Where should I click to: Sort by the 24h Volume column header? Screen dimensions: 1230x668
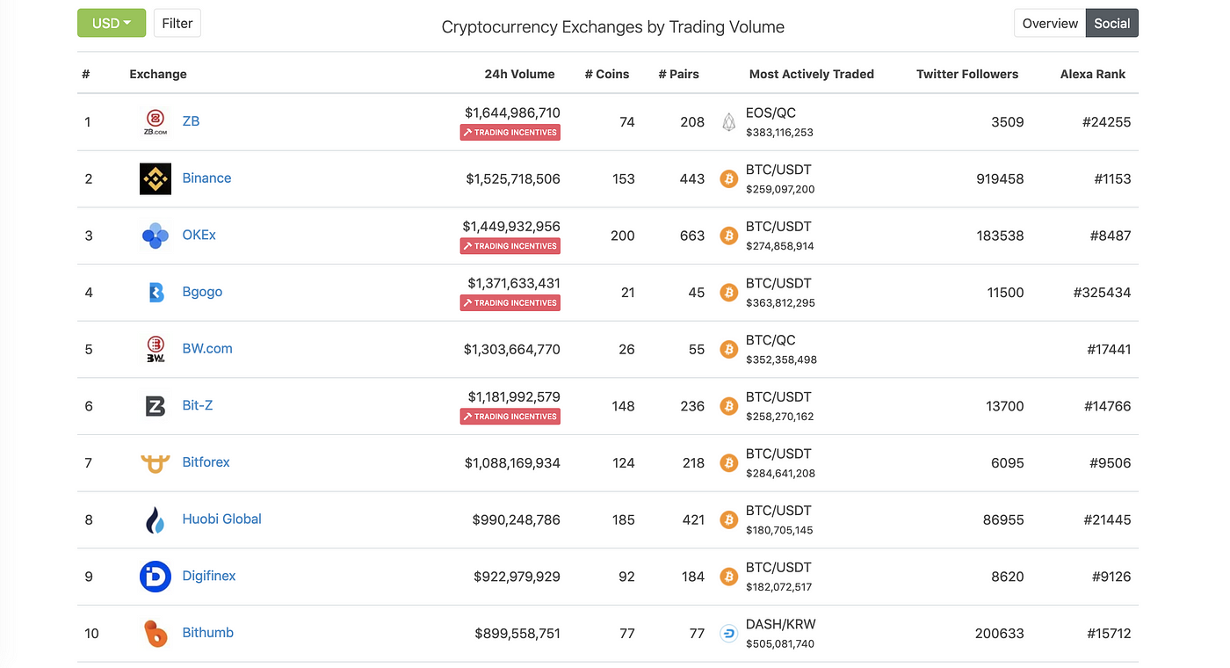(x=519, y=74)
